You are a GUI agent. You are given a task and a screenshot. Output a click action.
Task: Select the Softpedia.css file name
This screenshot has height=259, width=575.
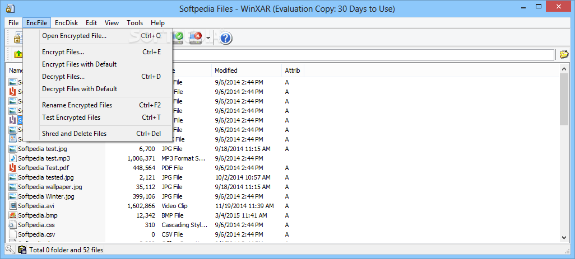coord(36,225)
